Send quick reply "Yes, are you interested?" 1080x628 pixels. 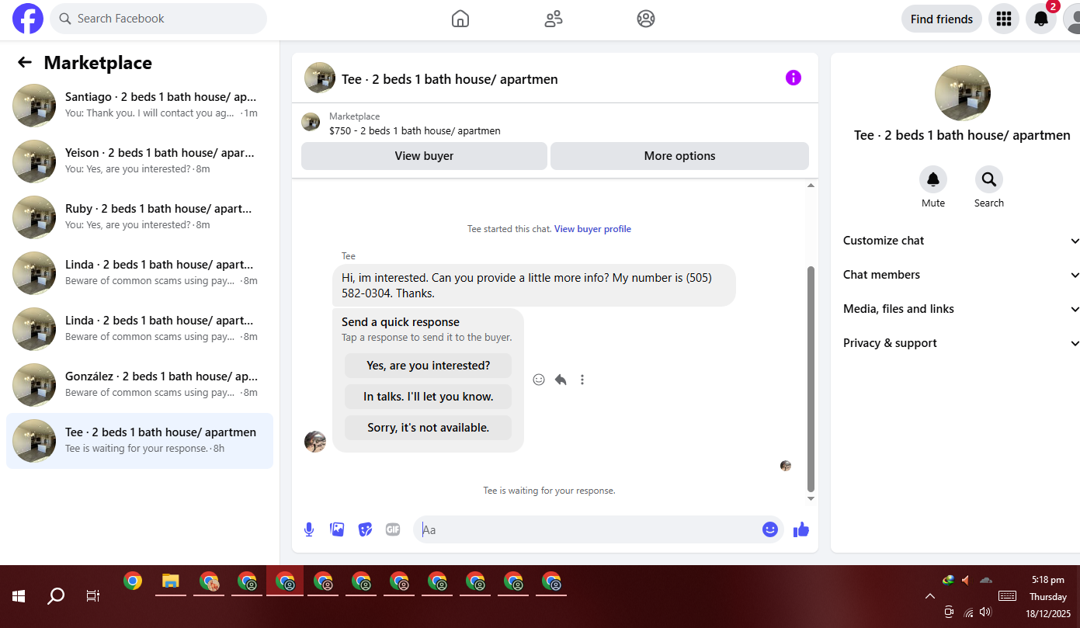[x=429, y=366]
